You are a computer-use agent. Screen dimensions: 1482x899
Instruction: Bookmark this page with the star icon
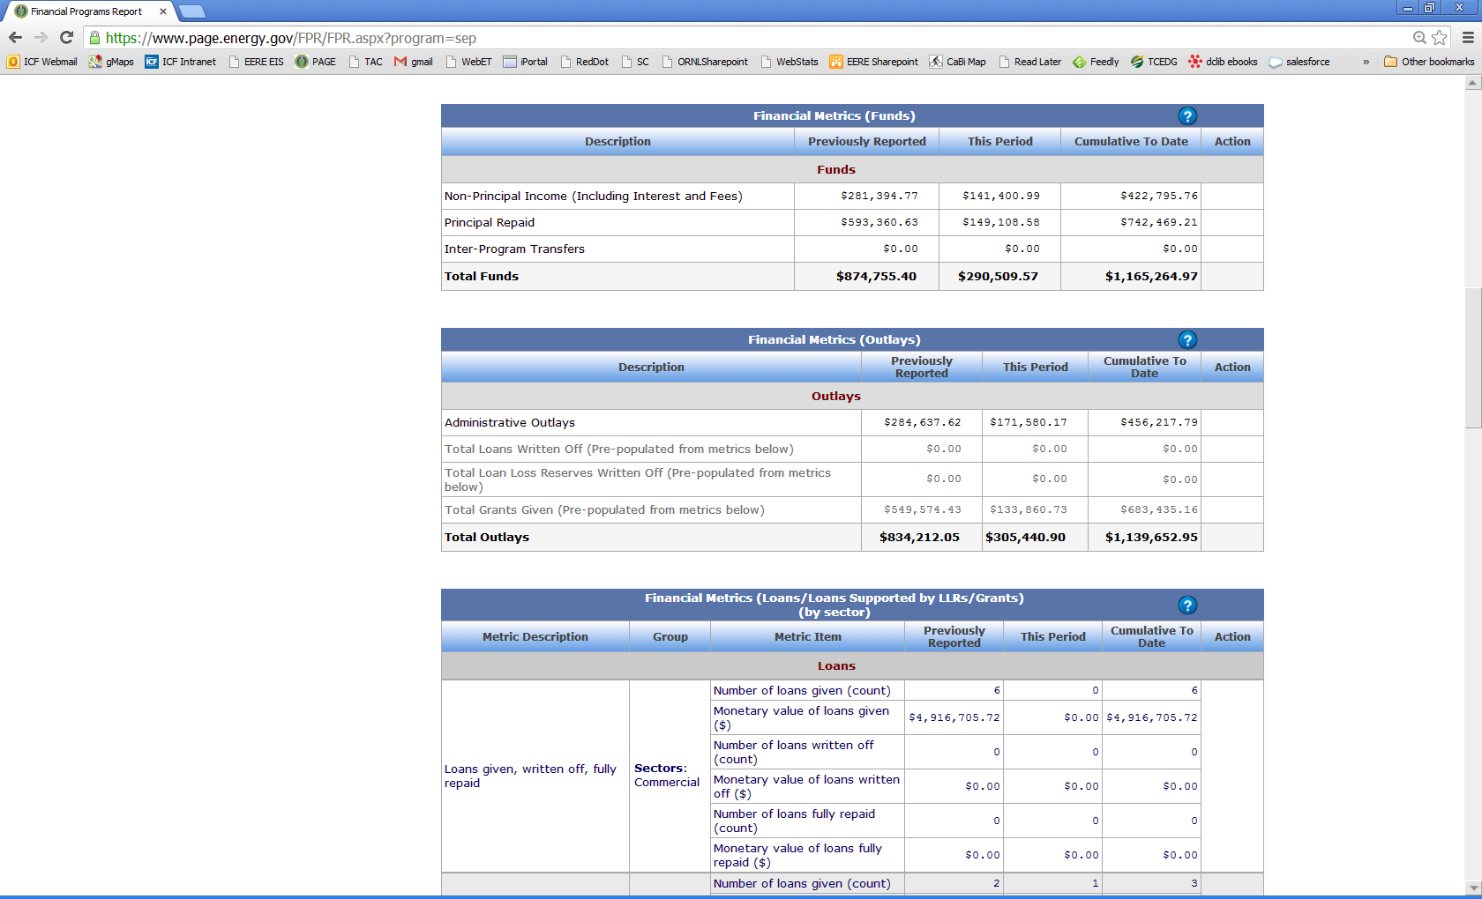tap(1440, 38)
